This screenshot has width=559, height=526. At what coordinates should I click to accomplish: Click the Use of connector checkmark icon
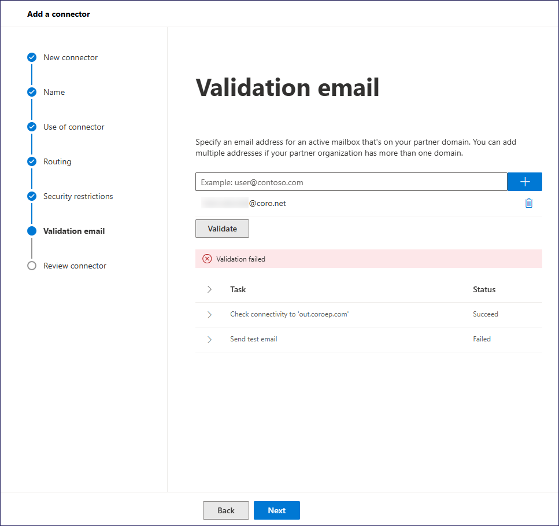(x=32, y=127)
